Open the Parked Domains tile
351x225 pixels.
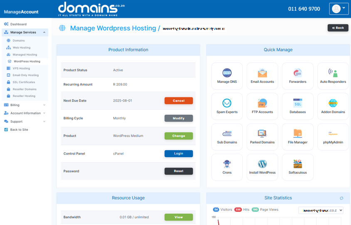[x=262, y=136]
